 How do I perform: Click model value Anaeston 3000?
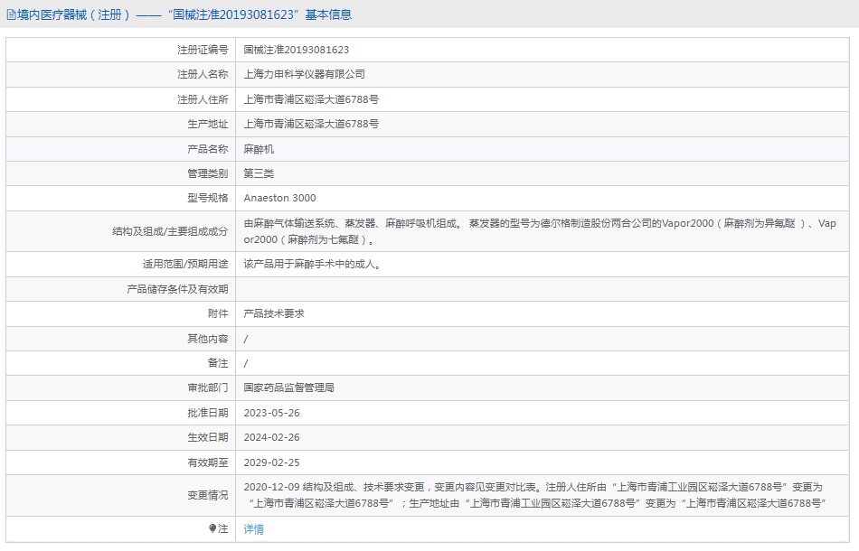pos(280,198)
